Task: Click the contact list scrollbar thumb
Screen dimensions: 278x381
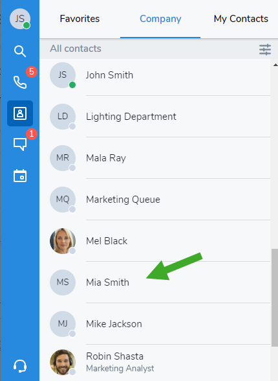Action: [x=275, y=297]
